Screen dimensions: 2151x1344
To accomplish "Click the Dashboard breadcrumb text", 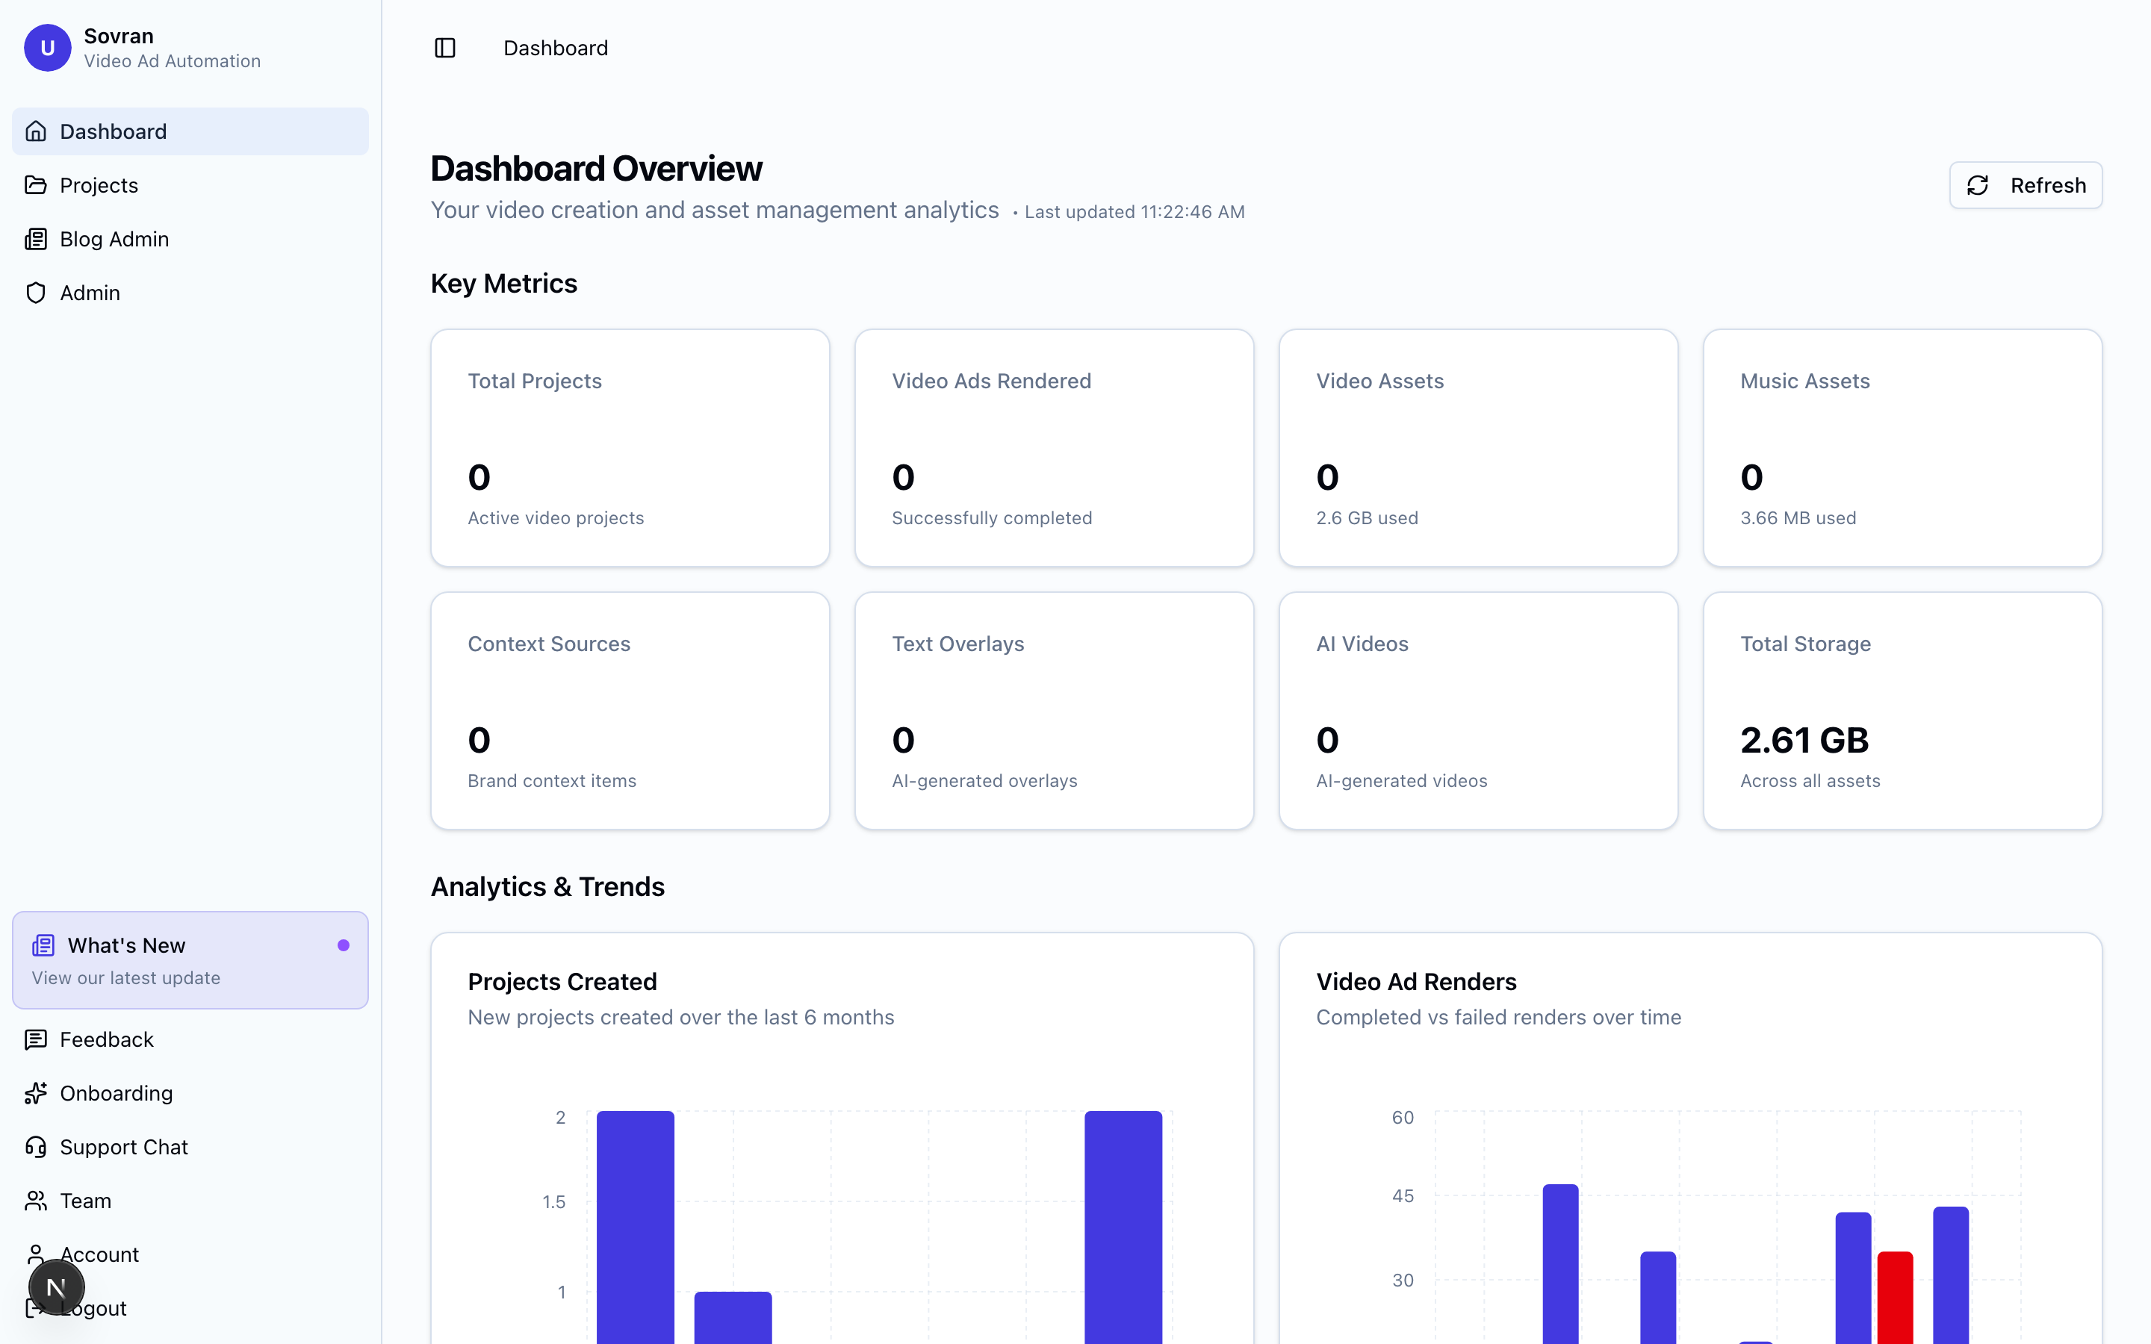I will (x=556, y=48).
